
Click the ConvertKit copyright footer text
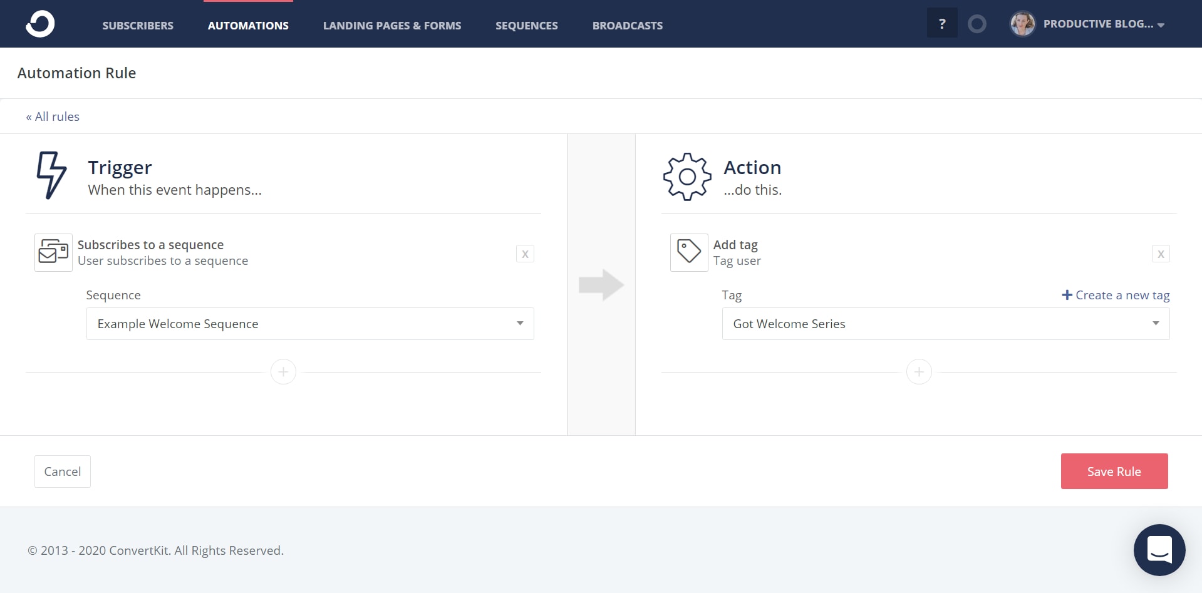point(155,550)
